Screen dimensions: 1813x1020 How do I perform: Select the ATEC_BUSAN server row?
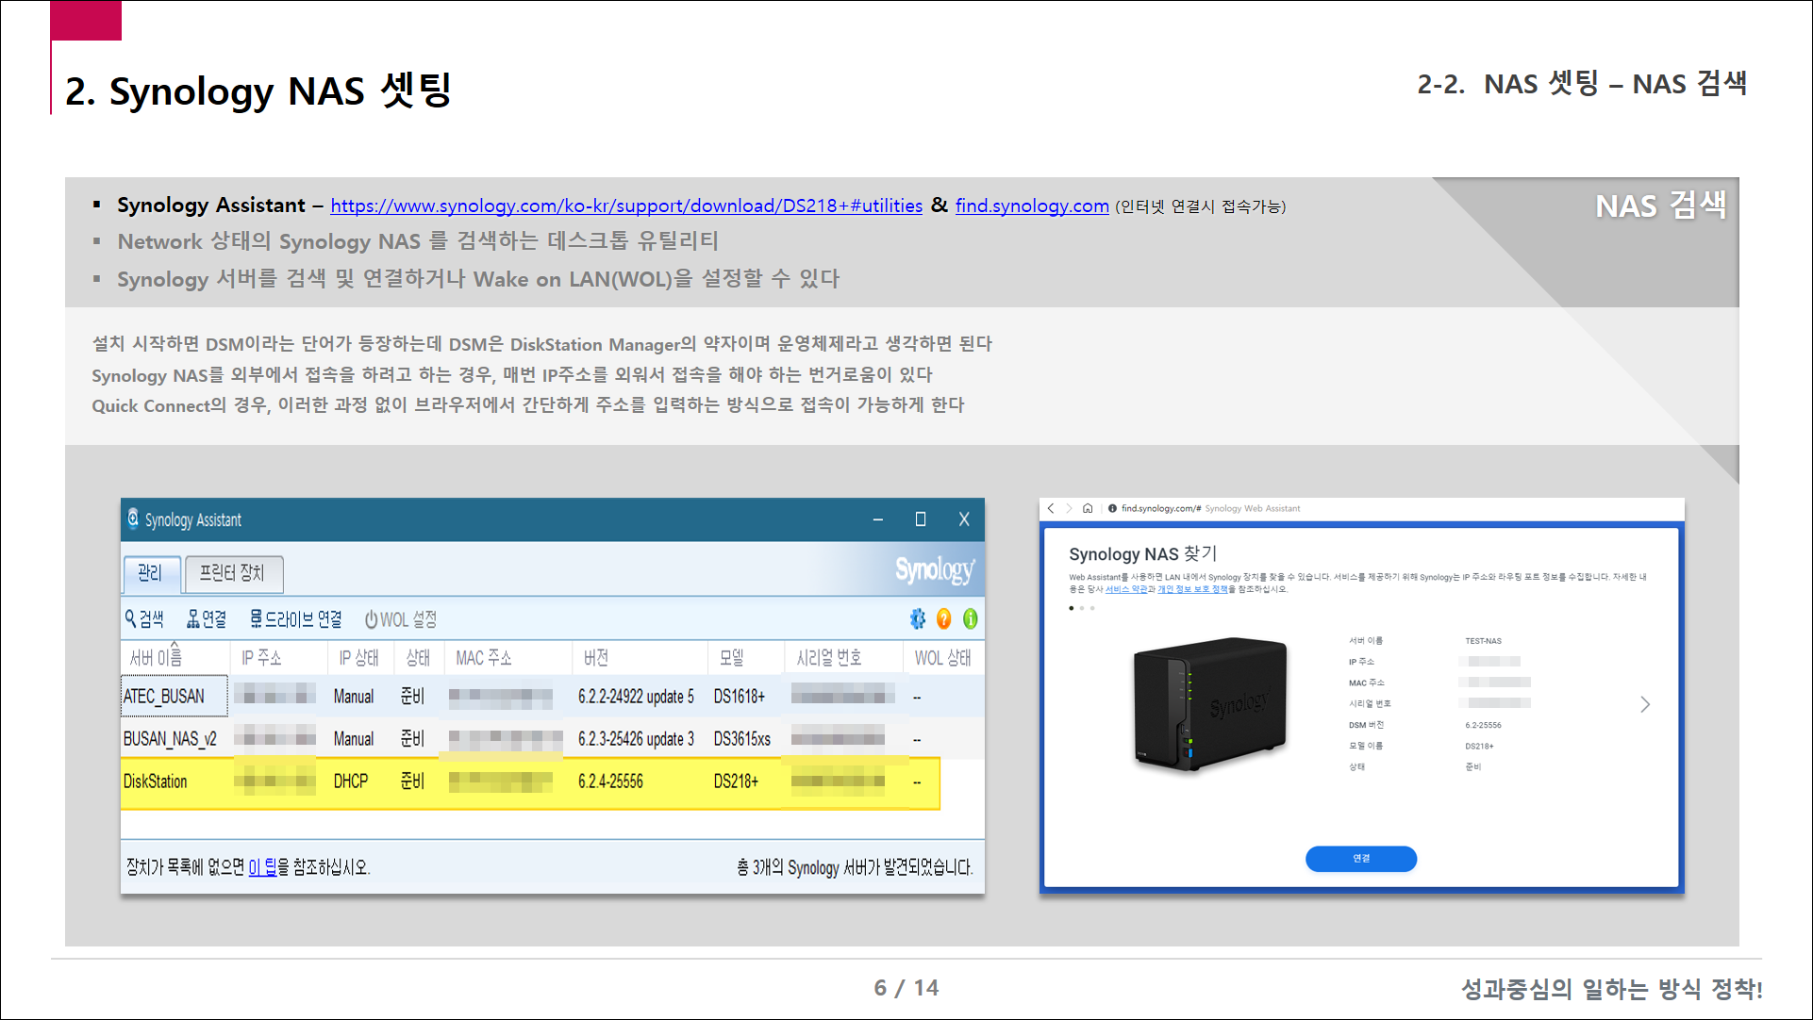click(x=164, y=697)
